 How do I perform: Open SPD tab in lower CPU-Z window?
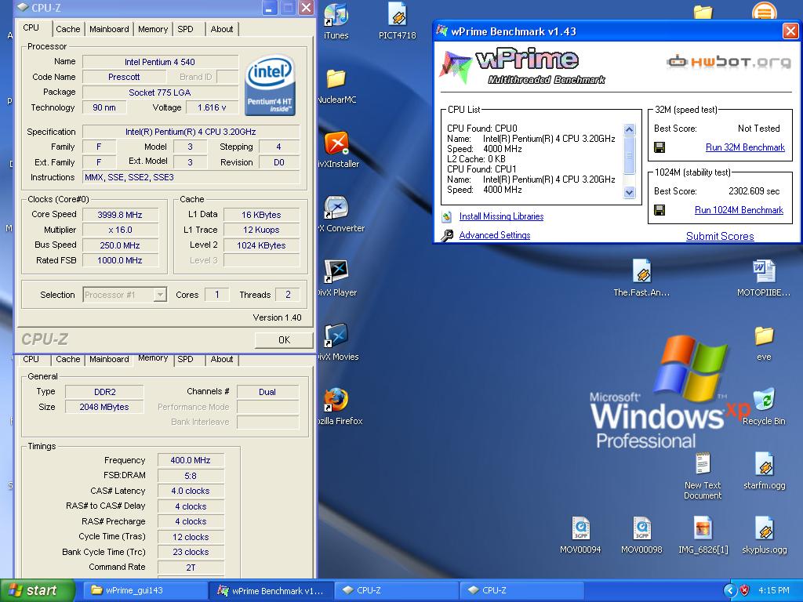pyautogui.click(x=185, y=359)
